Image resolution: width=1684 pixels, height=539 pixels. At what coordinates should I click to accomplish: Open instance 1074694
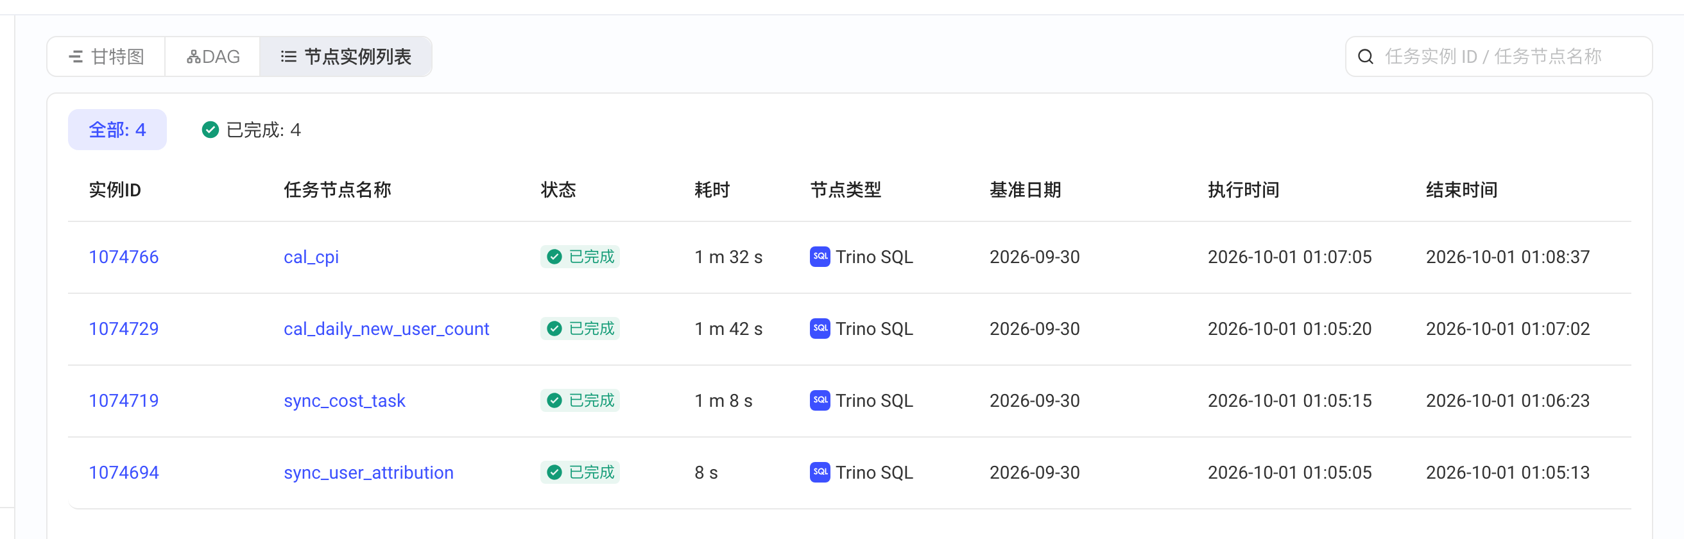124,472
